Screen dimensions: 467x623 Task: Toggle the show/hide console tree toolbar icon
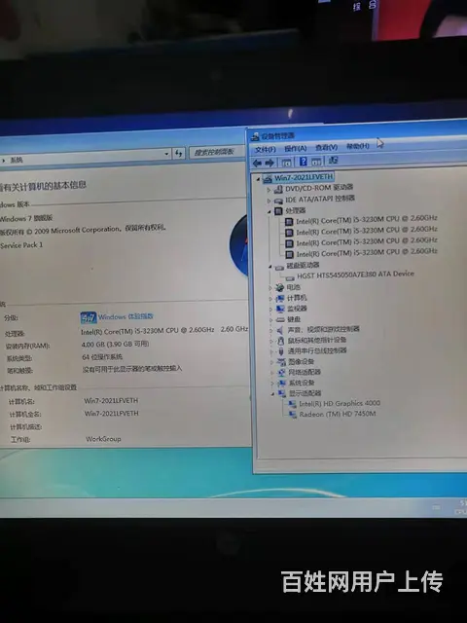tap(286, 163)
